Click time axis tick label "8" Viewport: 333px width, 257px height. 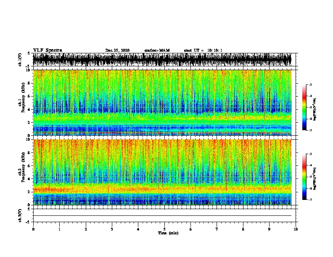click(x=243, y=229)
